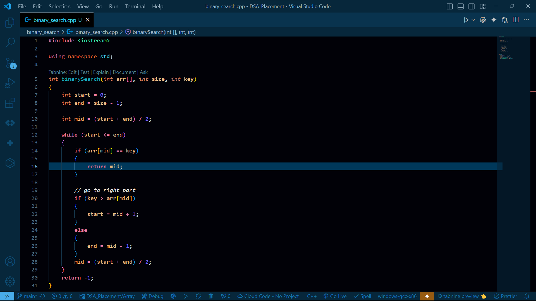Open the Edit menu
536x301 pixels.
click(x=37, y=6)
